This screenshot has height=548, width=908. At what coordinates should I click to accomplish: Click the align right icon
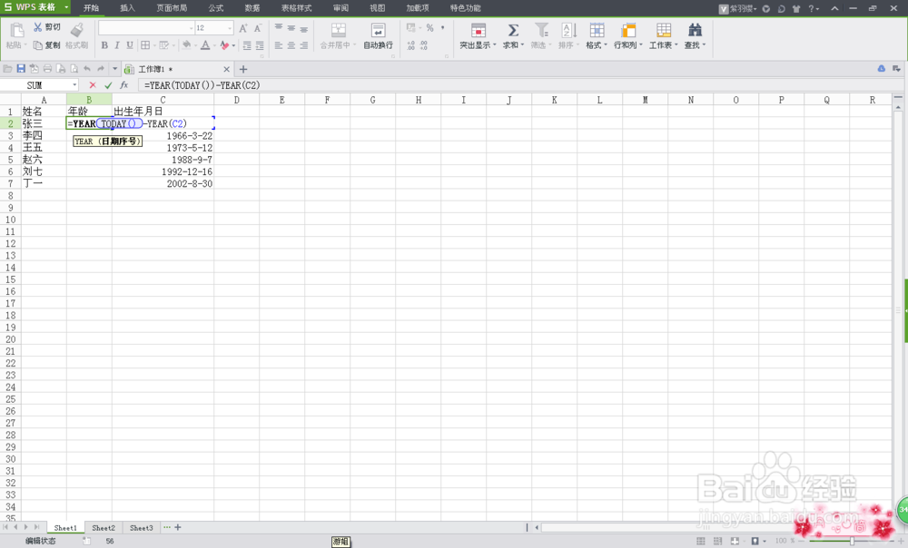pyautogui.click(x=304, y=45)
